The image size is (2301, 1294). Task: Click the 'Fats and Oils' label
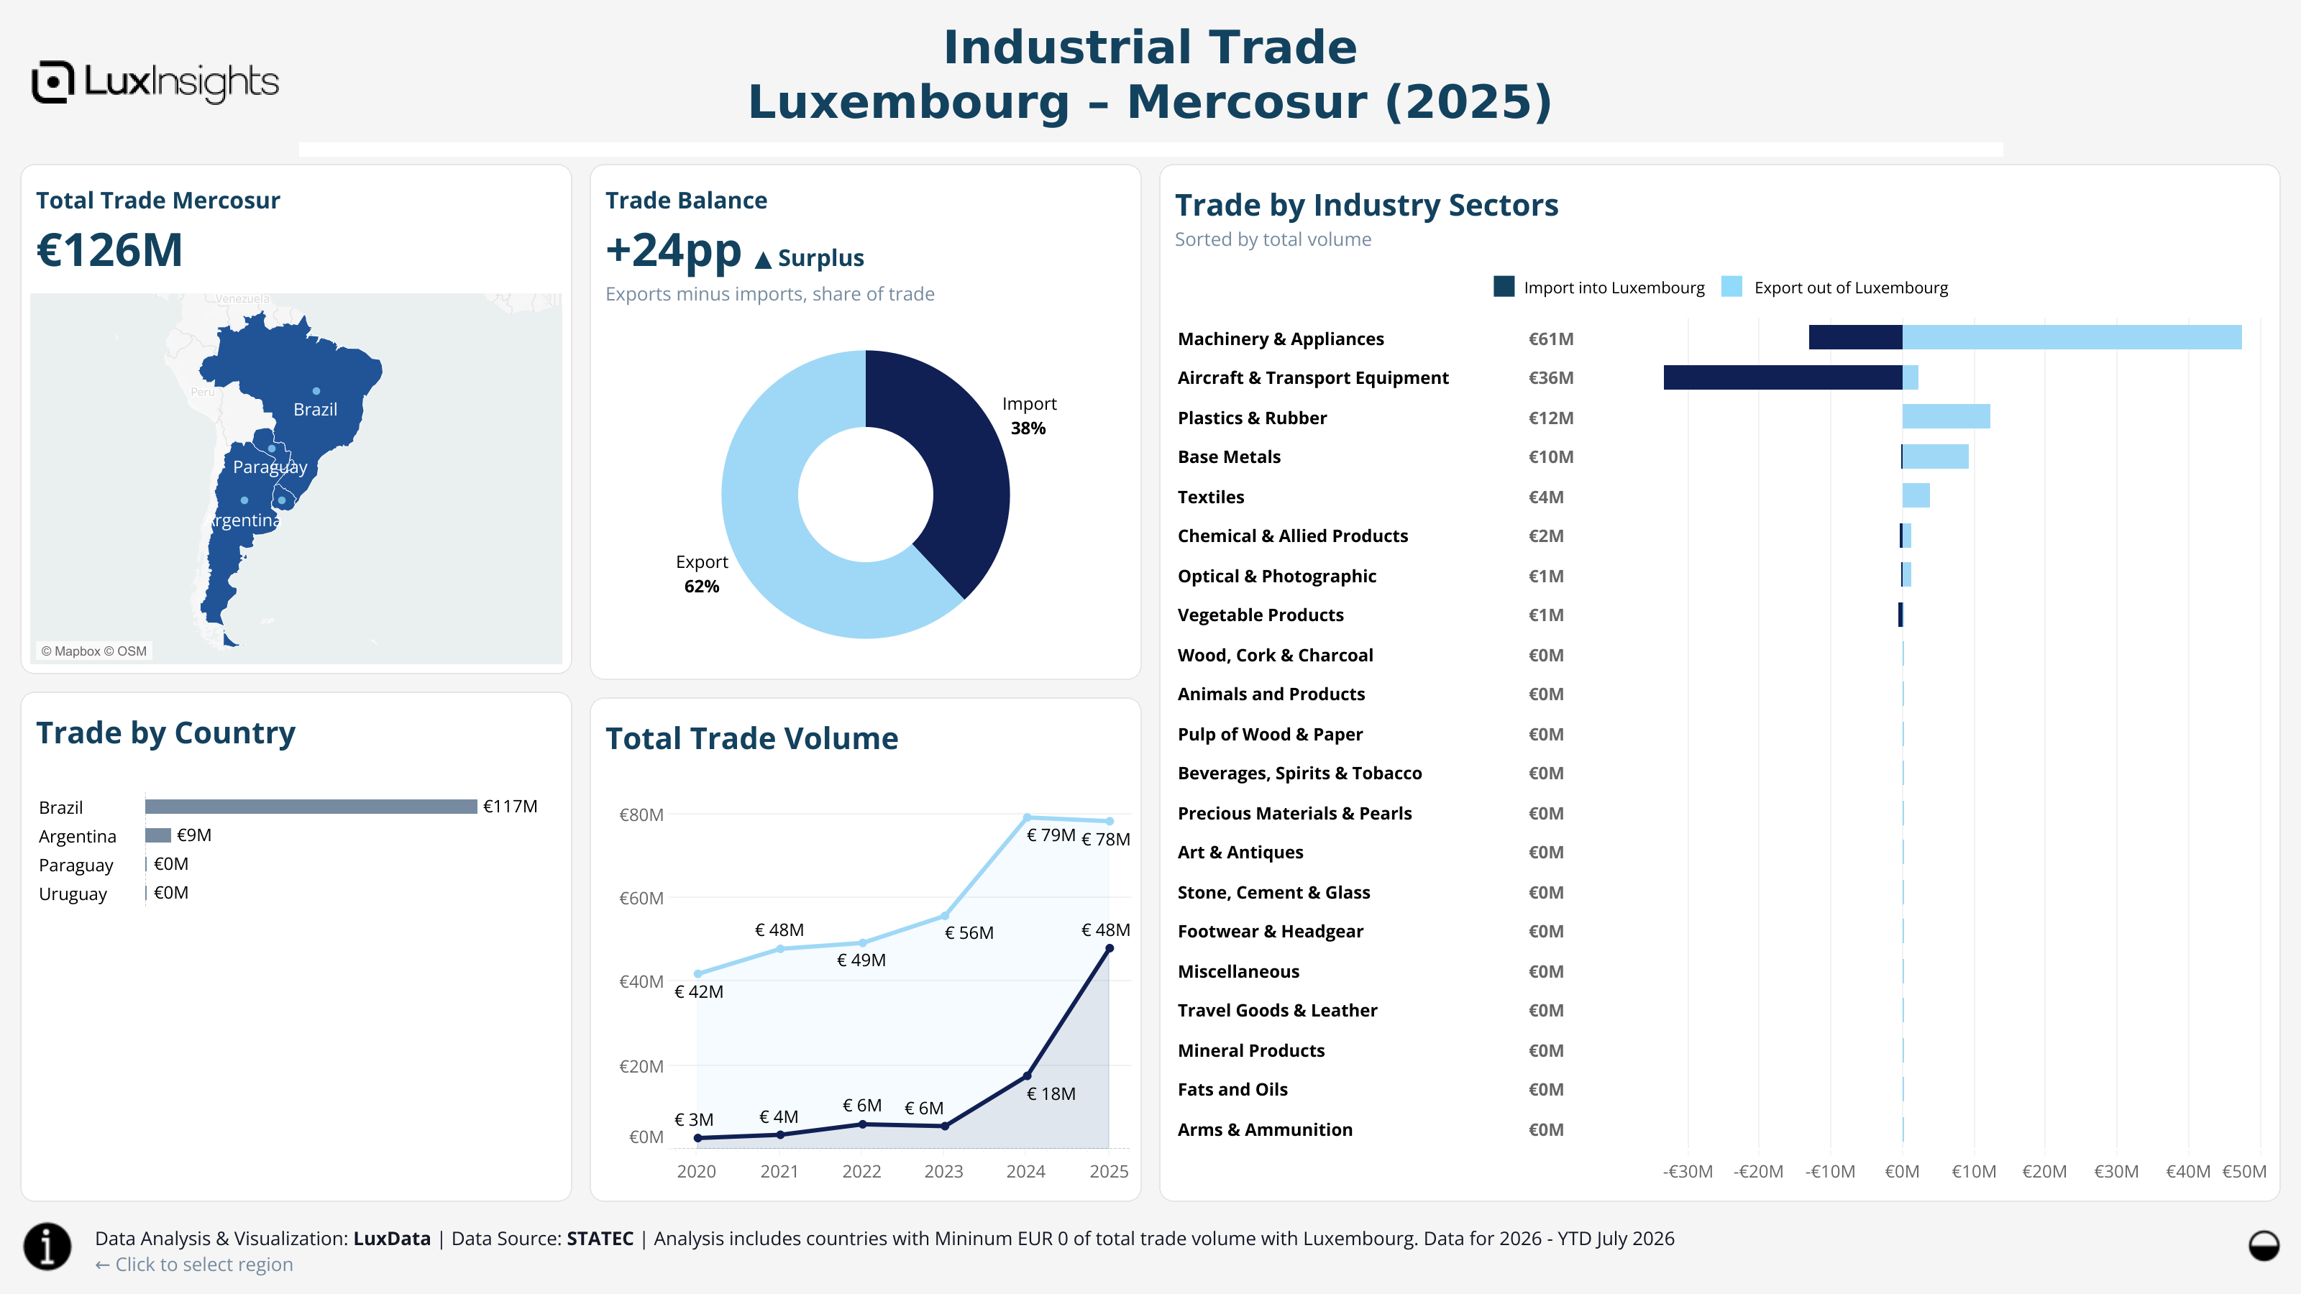tap(1232, 1090)
